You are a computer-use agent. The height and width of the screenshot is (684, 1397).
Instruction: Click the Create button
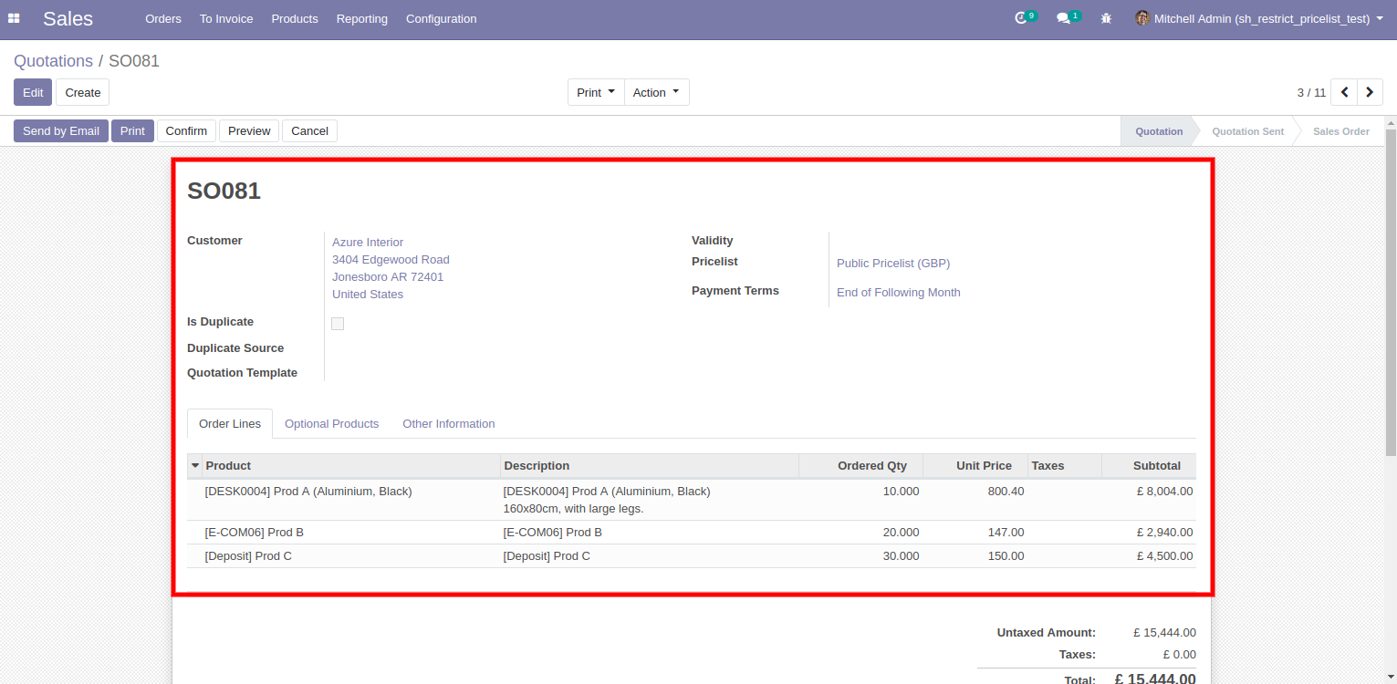(83, 92)
